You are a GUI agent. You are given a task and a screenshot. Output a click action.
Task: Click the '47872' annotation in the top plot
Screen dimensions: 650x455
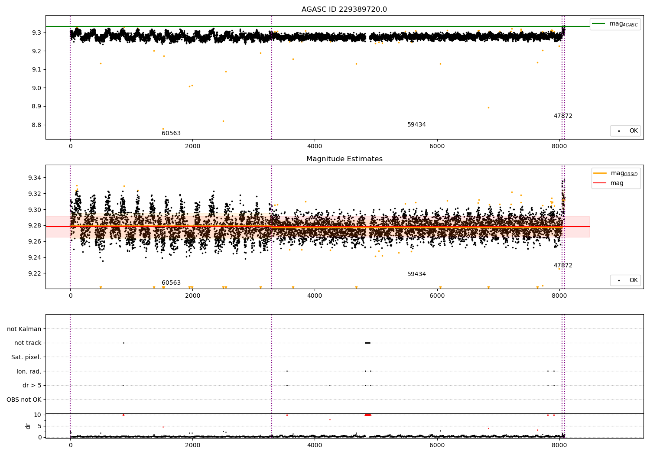563,116
